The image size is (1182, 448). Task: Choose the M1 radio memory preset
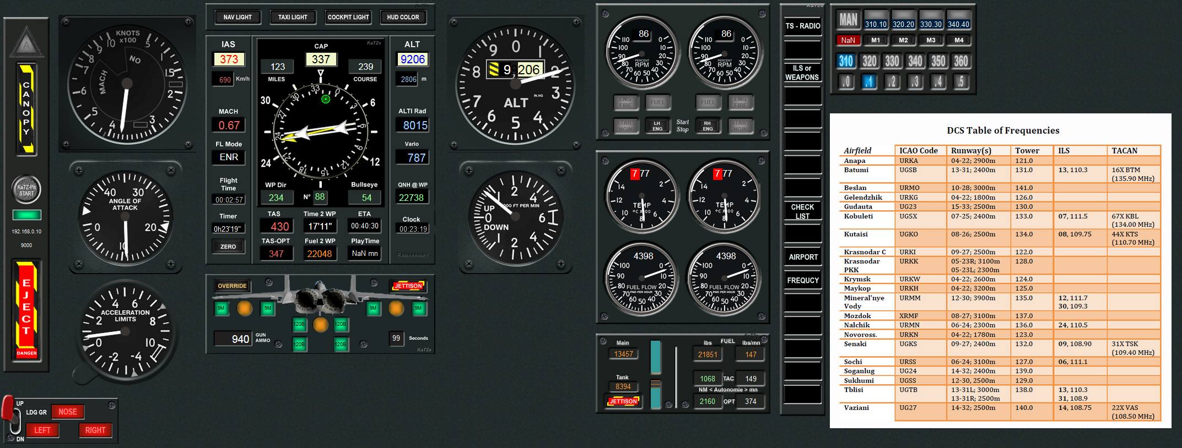pyautogui.click(x=876, y=40)
